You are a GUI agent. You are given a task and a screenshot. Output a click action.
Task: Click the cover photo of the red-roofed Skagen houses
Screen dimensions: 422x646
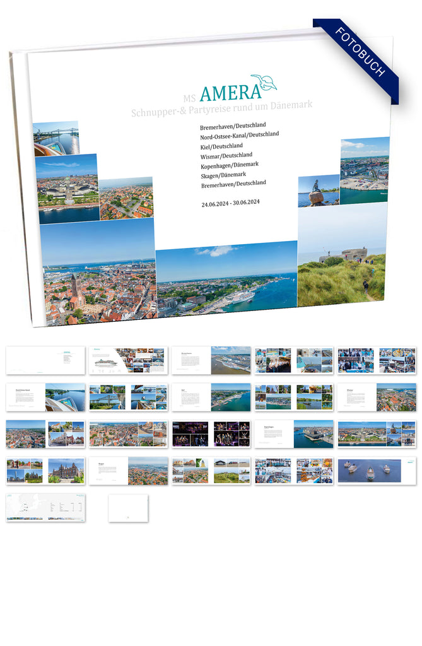pyautogui.click(x=126, y=198)
